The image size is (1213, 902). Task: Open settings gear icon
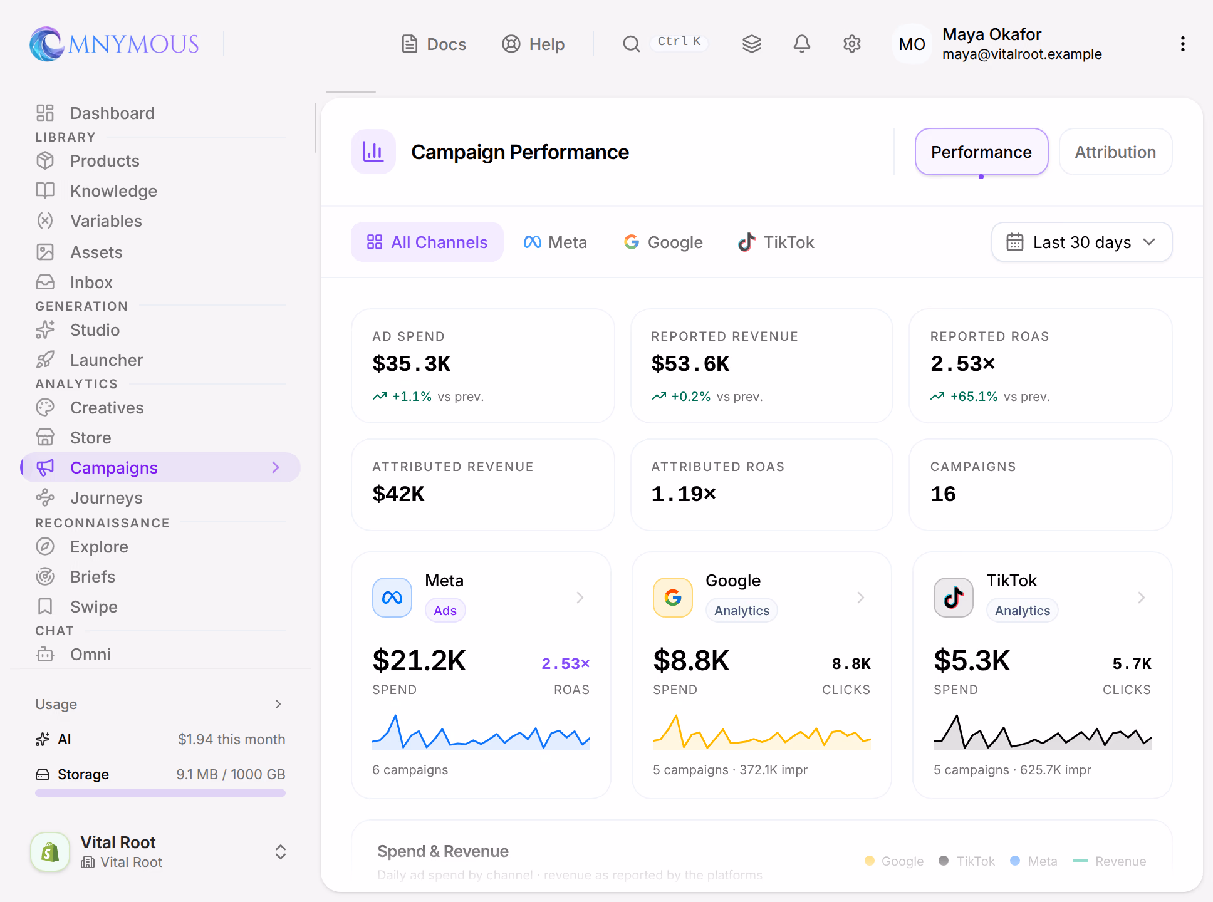[851, 44]
